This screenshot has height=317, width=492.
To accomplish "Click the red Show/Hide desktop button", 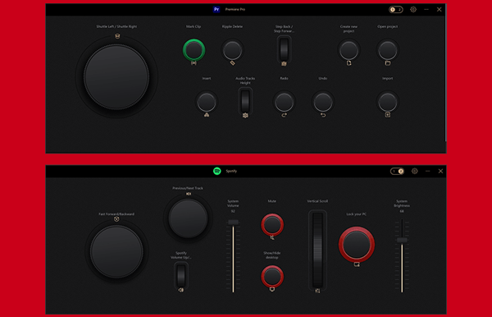I will pos(272,276).
